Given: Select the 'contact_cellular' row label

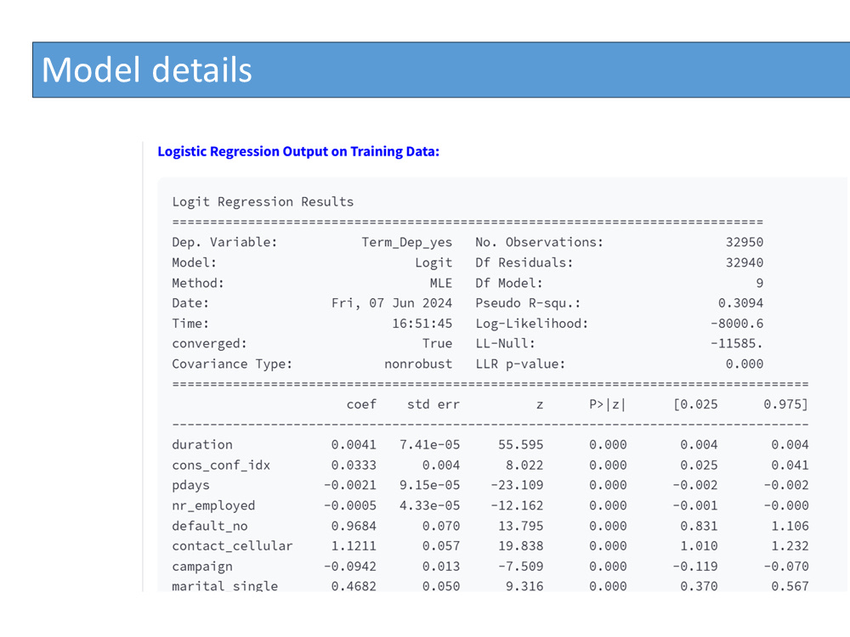Looking at the screenshot, I should (x=233, y=546).
